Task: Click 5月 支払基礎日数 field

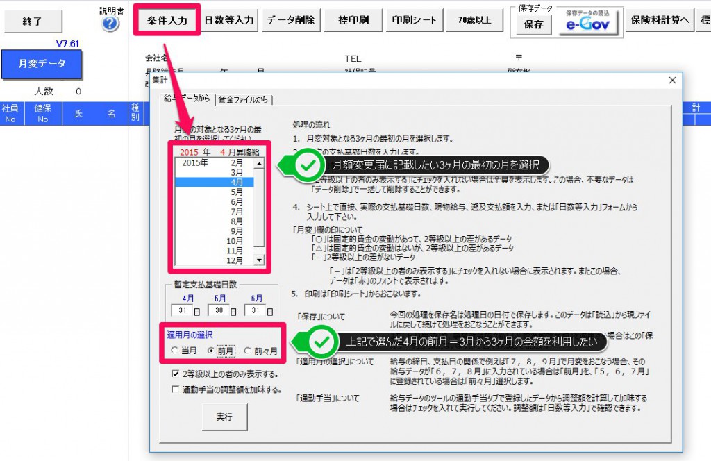Action: (219, 310)
